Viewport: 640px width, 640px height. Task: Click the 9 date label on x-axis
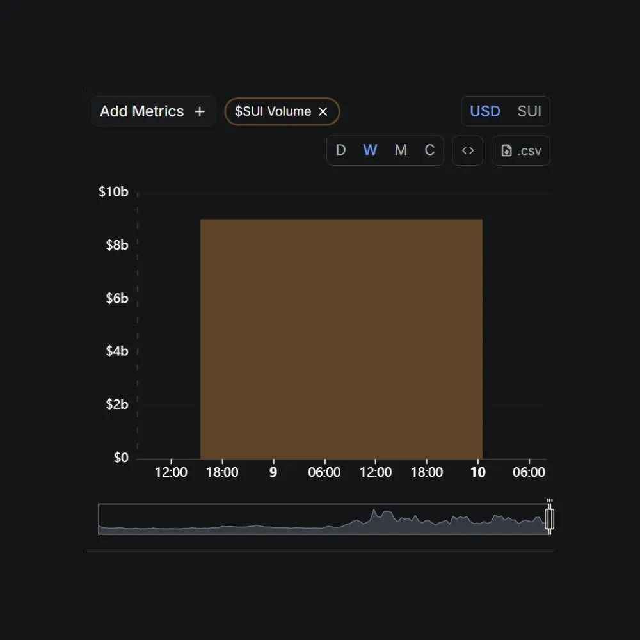[x=273, y=472]
